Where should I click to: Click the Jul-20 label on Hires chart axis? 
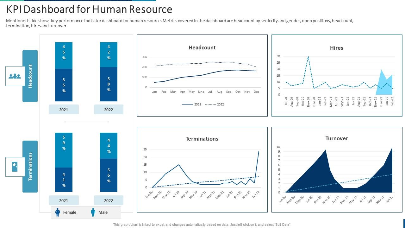286,101
